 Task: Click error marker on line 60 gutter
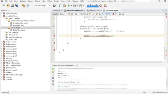tap(54, 36)
